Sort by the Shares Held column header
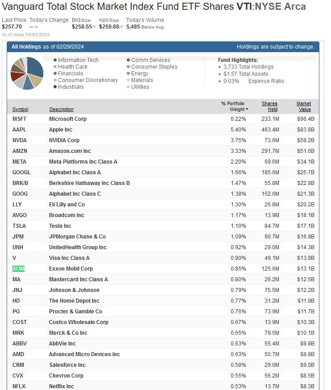The image size is (331, 390). (x=269, y=107)
